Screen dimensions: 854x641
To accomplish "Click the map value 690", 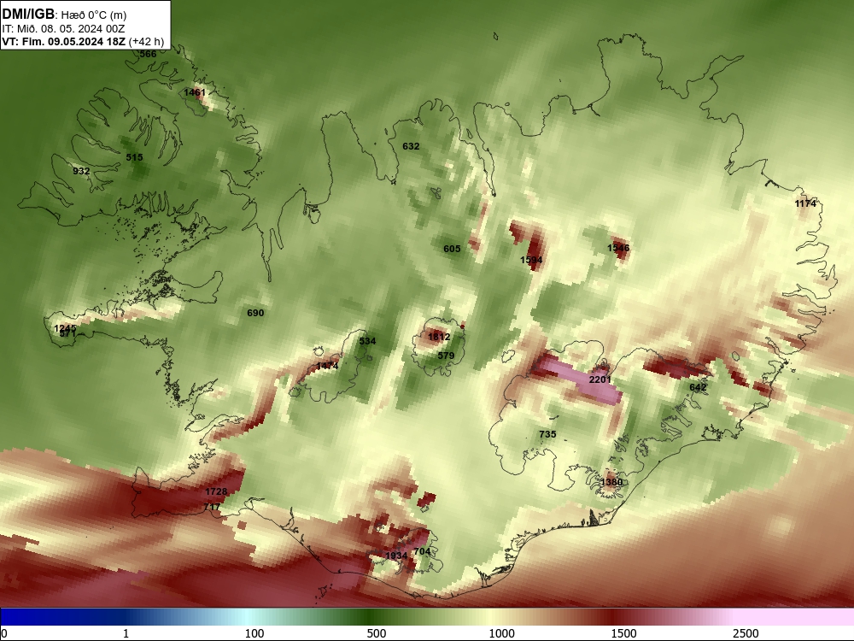I will point(255,313).
